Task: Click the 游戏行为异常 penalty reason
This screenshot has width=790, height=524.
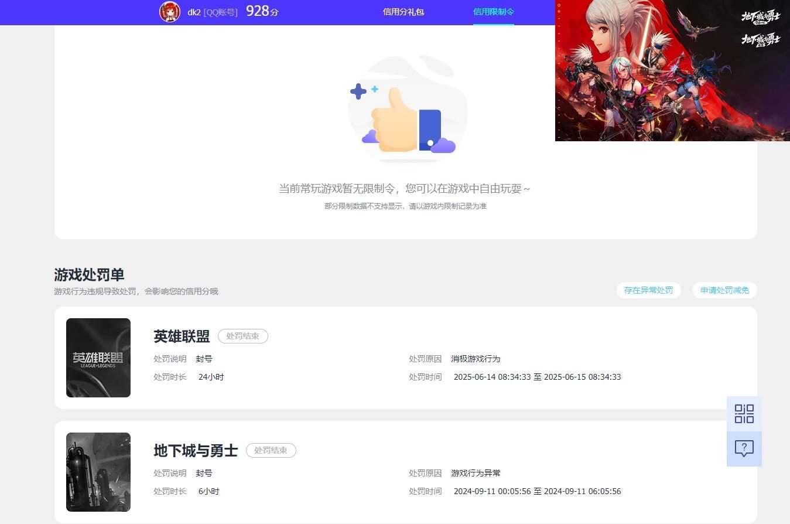Action: [476, 473]
